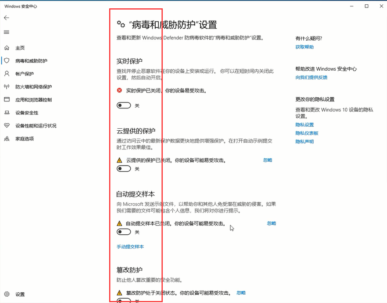387x303 pixels.
Task: Select the shield icon for virus protection
Action: pyautogui.click(x=7, y=61)
